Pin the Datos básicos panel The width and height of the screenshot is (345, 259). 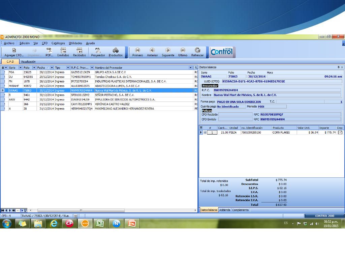click(338, 67)
